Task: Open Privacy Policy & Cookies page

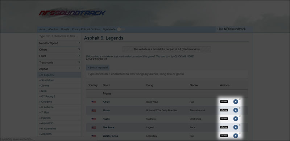Action: [86, 29]
